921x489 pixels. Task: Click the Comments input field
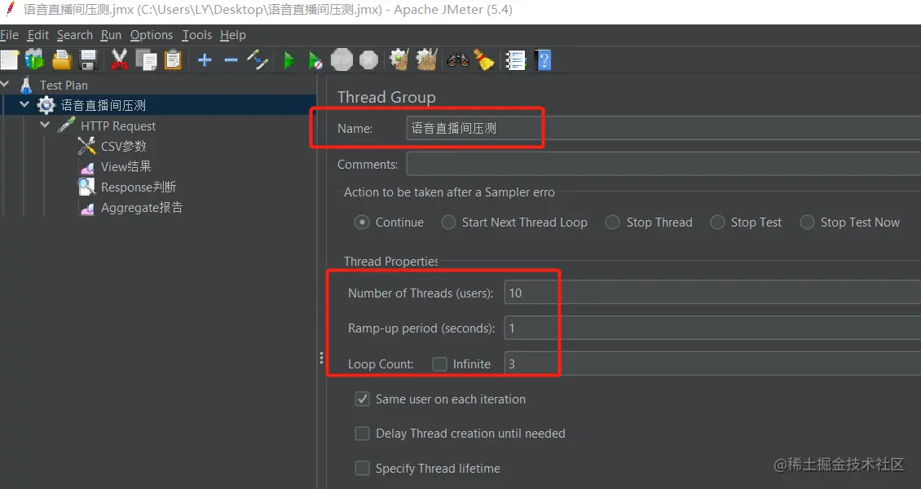(663, 164)
